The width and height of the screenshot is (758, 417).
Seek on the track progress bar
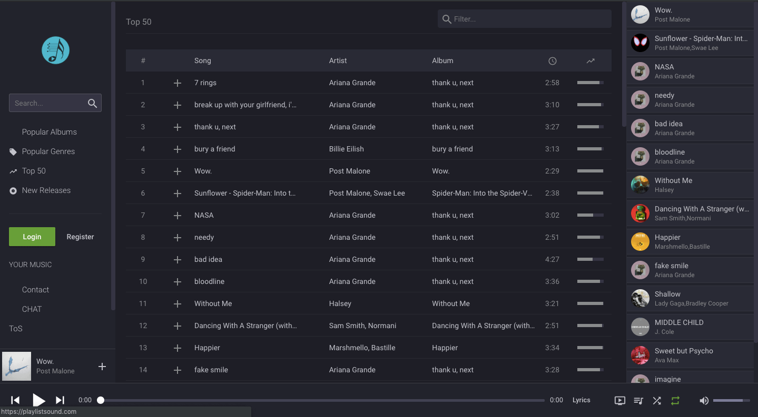coord(322,401)
